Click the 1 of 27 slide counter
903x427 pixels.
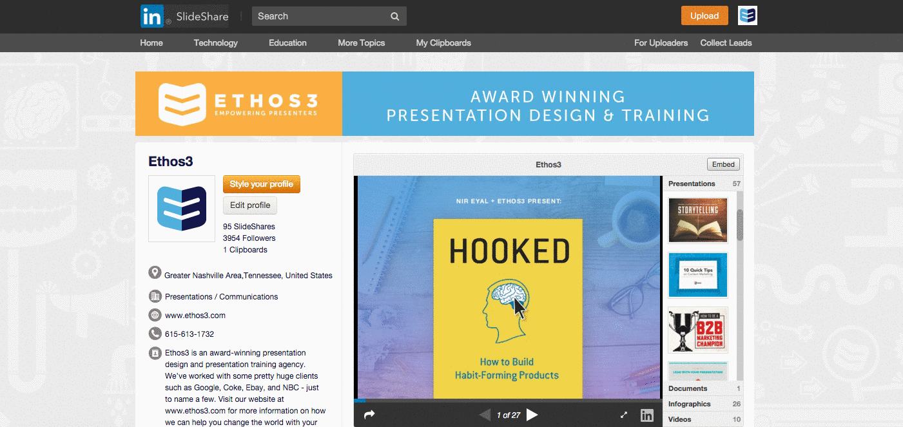coord(508,415)
